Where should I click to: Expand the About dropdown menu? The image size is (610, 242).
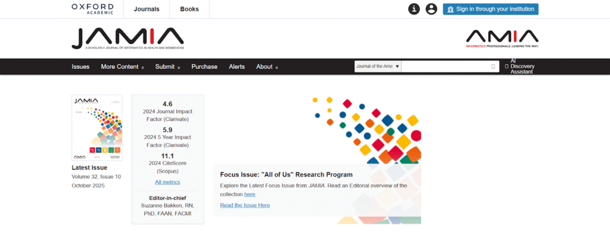[x=267, y=67]
